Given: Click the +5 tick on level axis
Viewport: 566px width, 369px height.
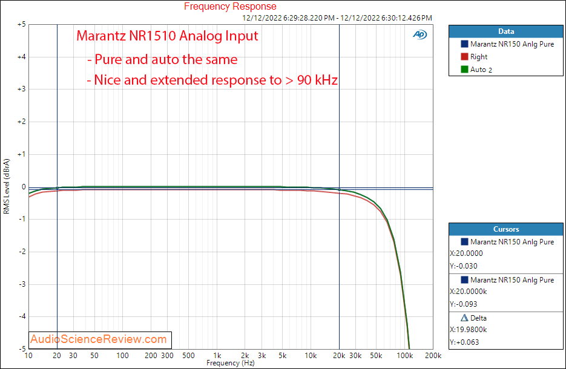Looking at the screenshot, I should 21,25.
